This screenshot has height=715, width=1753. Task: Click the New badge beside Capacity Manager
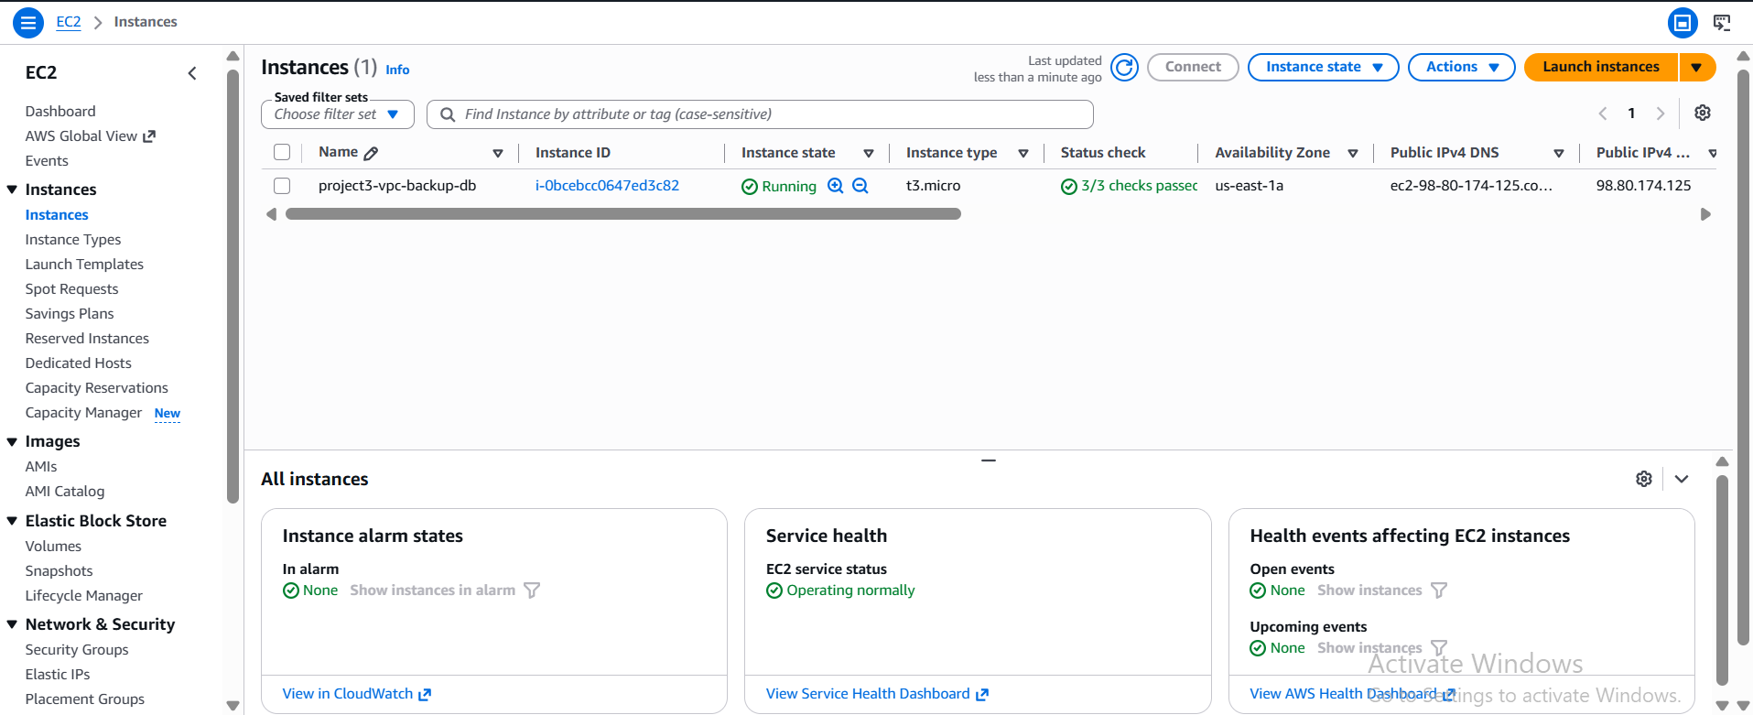click(x=168, y=414)
